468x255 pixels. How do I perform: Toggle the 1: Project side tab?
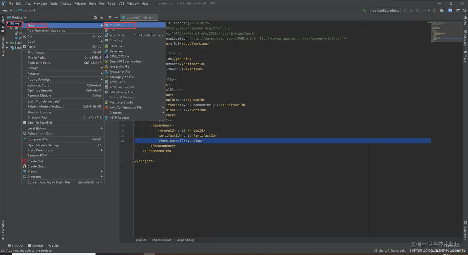pyautogui.click(x=3, y=24)
